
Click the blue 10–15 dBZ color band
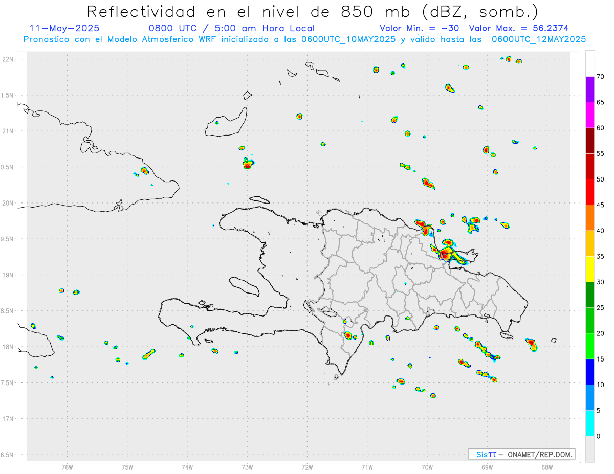[590, 372]
